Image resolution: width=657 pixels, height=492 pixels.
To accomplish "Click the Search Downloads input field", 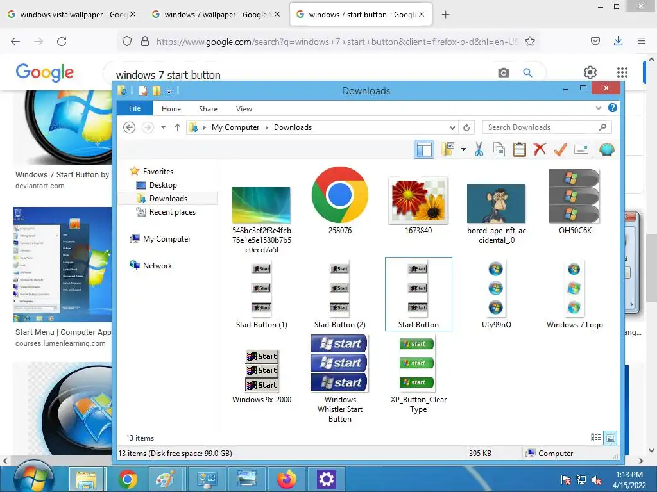I will pyautogui.click(x=547, y=127).
